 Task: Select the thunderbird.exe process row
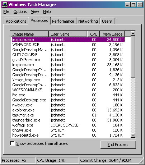[68, 120]
